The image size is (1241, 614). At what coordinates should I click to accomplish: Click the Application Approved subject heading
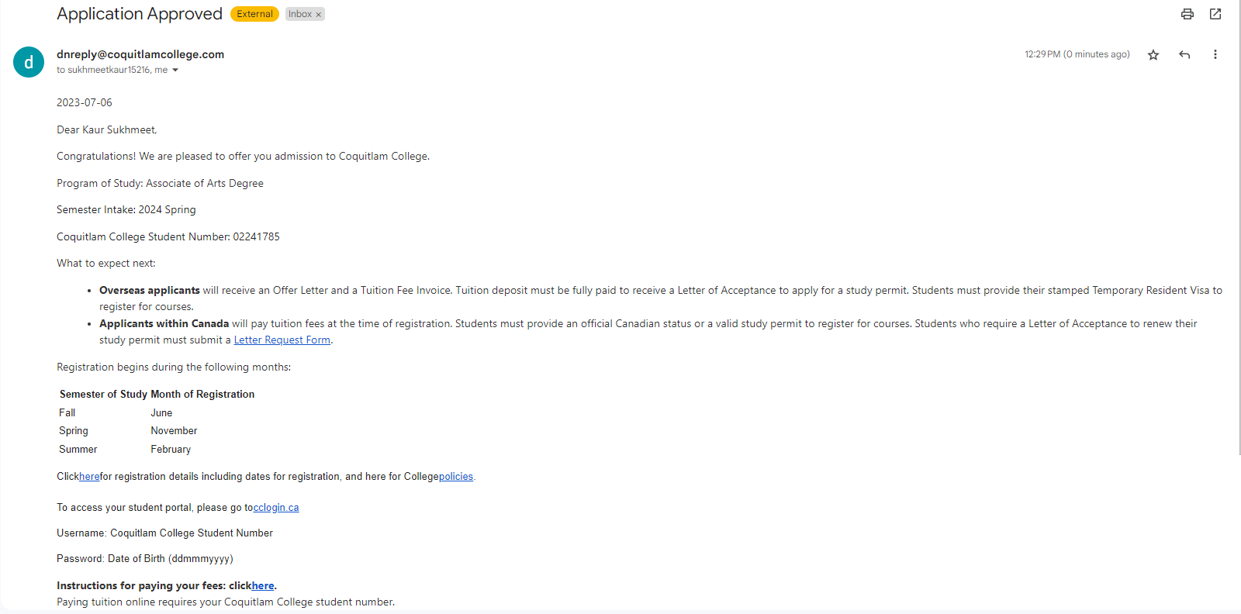140,14
